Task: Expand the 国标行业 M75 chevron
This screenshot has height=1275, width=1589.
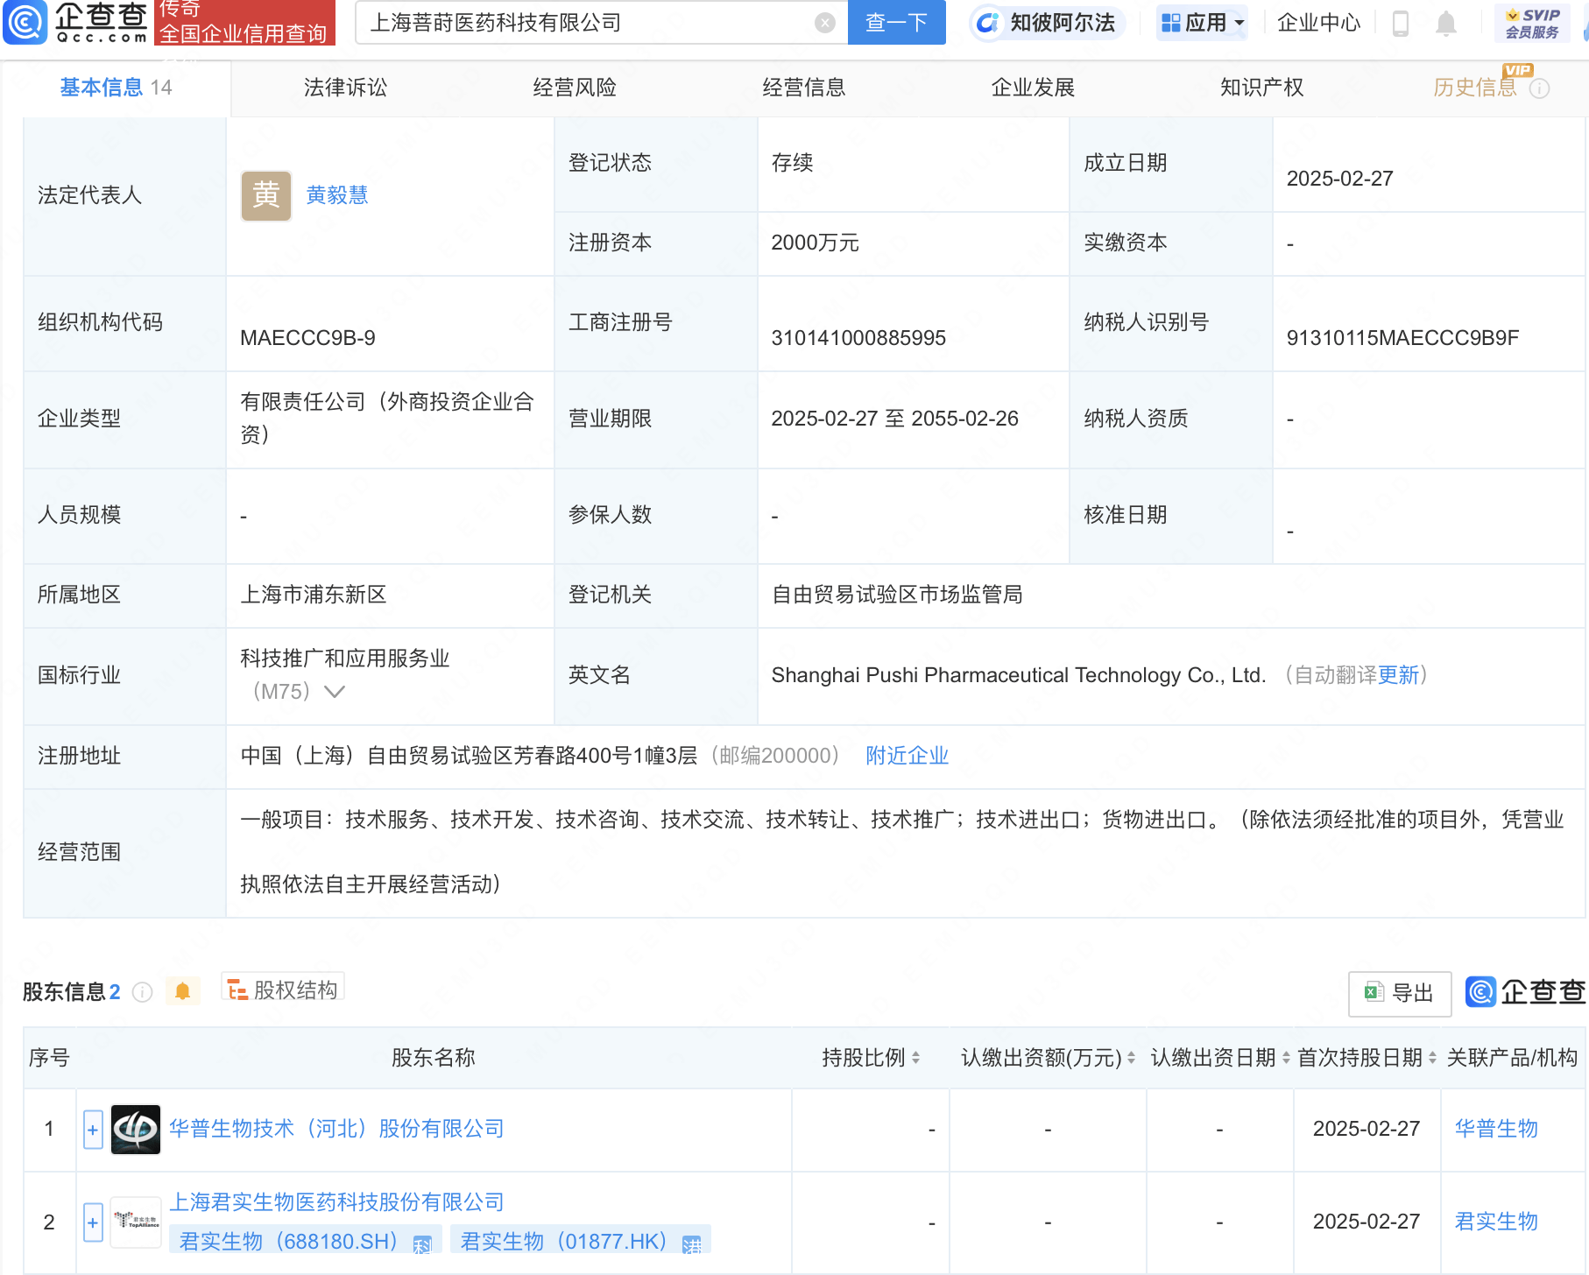Action: 335,692
